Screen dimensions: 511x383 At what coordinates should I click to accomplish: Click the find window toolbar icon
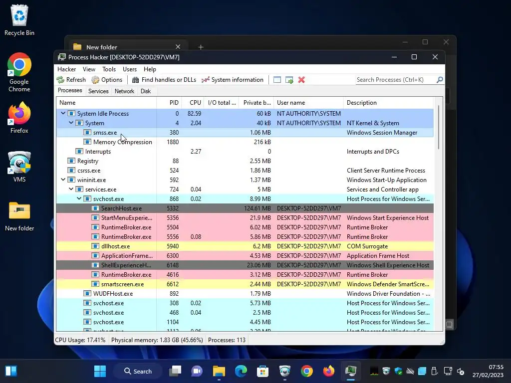(277, 80)
